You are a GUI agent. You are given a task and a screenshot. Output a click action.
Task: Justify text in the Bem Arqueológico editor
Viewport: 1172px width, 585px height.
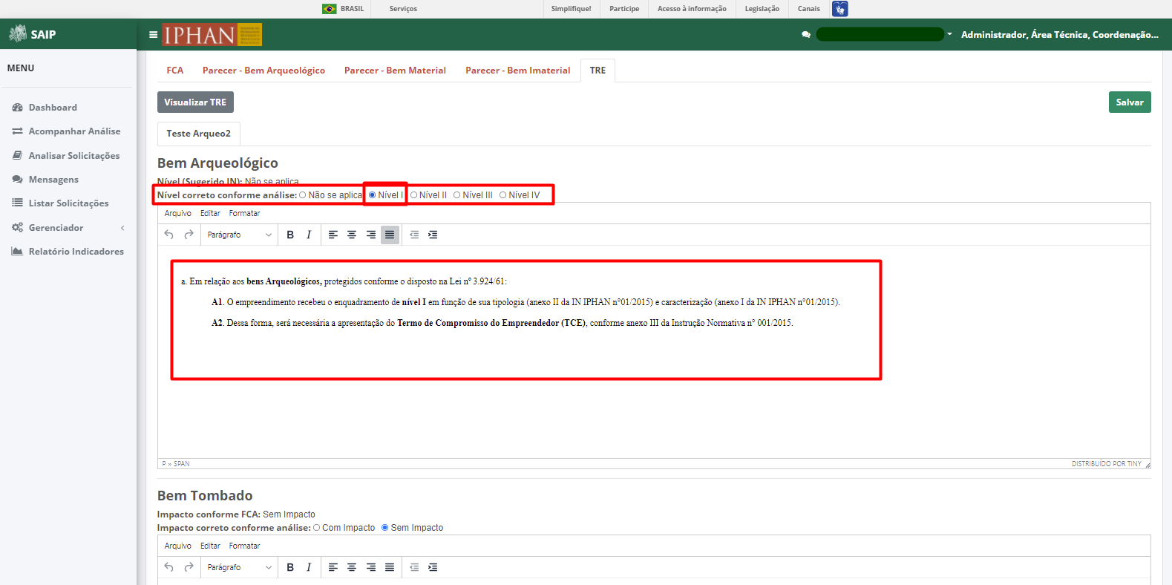tap(390, 235)
